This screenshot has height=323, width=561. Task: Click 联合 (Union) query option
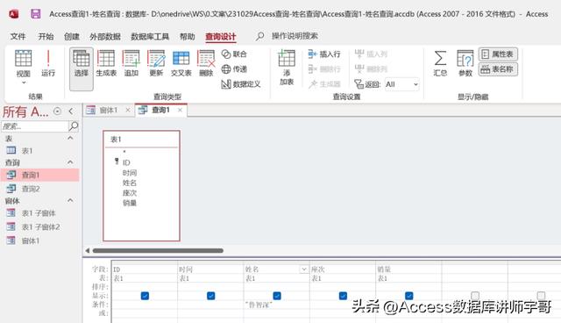pyautogui.click(x=234, y=54)
